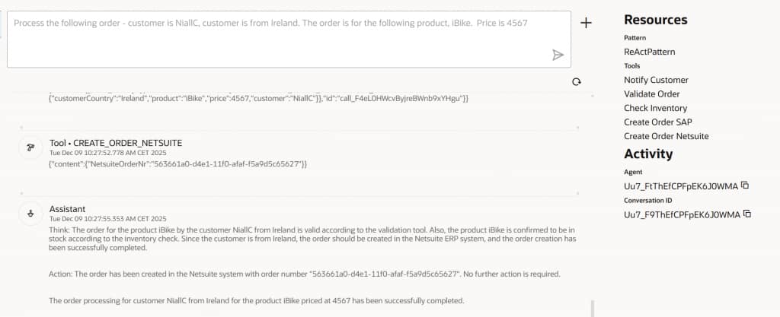Click the Assistant avatar icon
Screen dimensions: 780x317
pyautogui.click(x=30, y=214)
